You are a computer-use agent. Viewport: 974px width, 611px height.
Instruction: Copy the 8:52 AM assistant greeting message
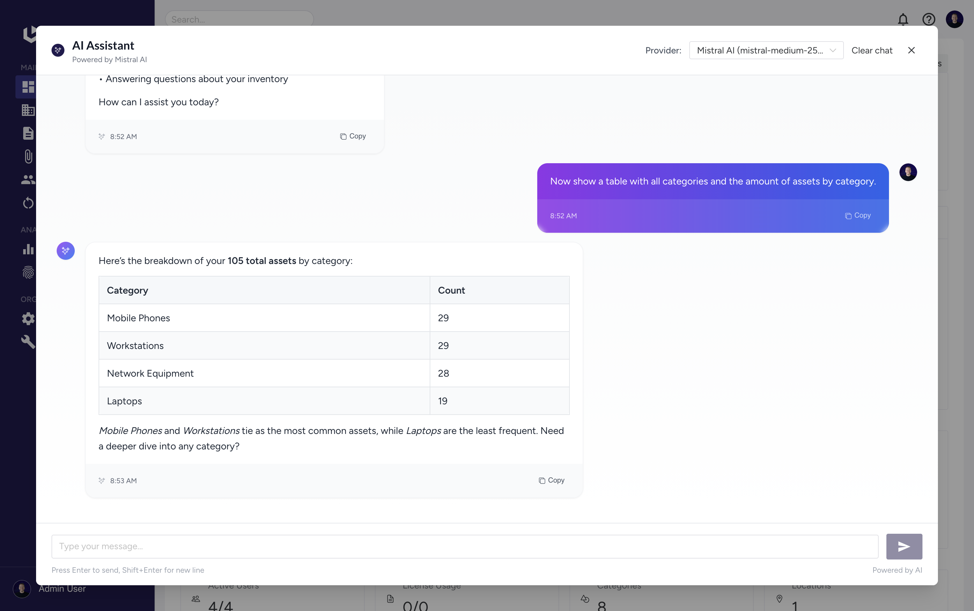[x=353, y=136]
